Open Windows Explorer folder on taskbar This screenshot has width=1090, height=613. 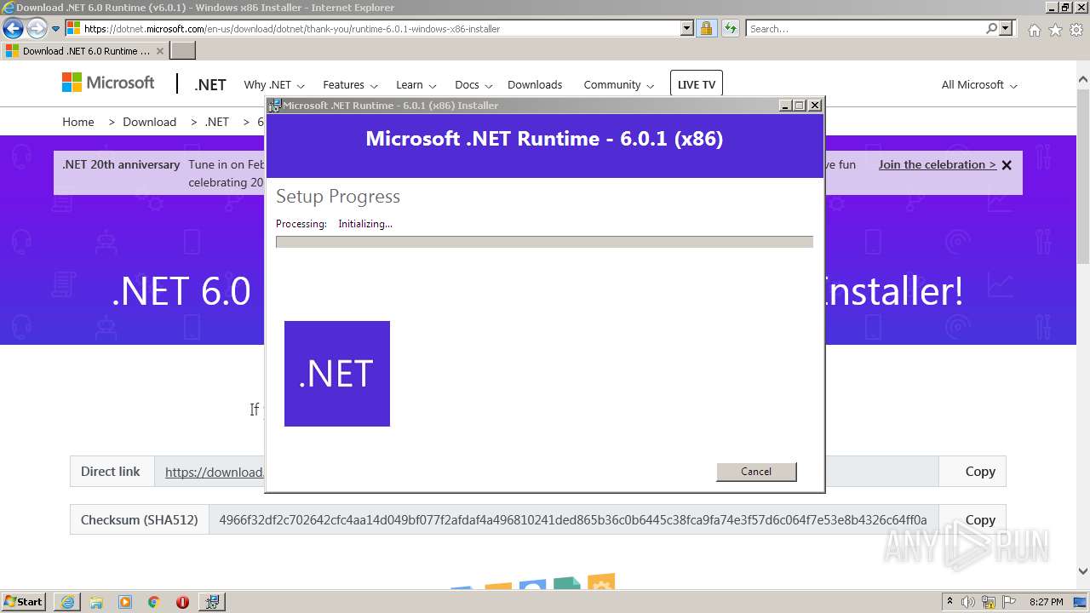pyautogui.click(x=96, y=602)
